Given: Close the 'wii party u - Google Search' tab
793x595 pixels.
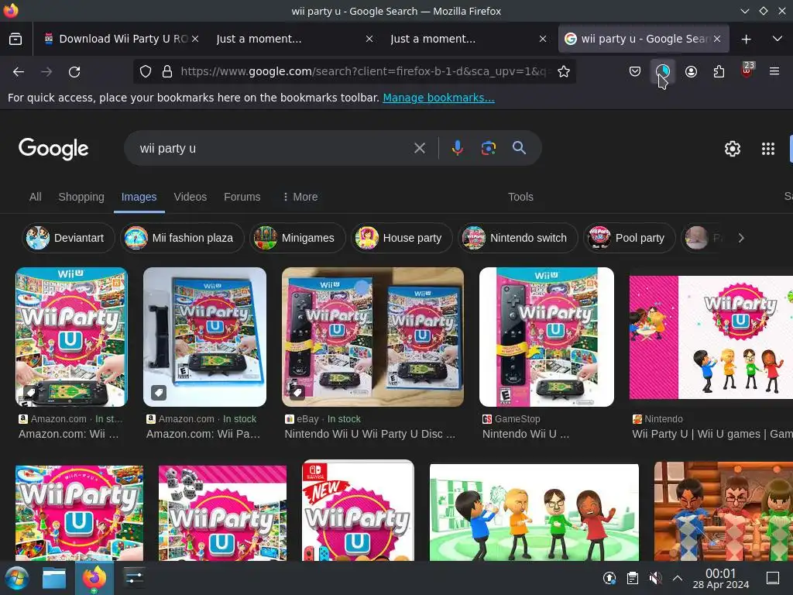Looking at the screenshot, I should click(x=717, y=39).
